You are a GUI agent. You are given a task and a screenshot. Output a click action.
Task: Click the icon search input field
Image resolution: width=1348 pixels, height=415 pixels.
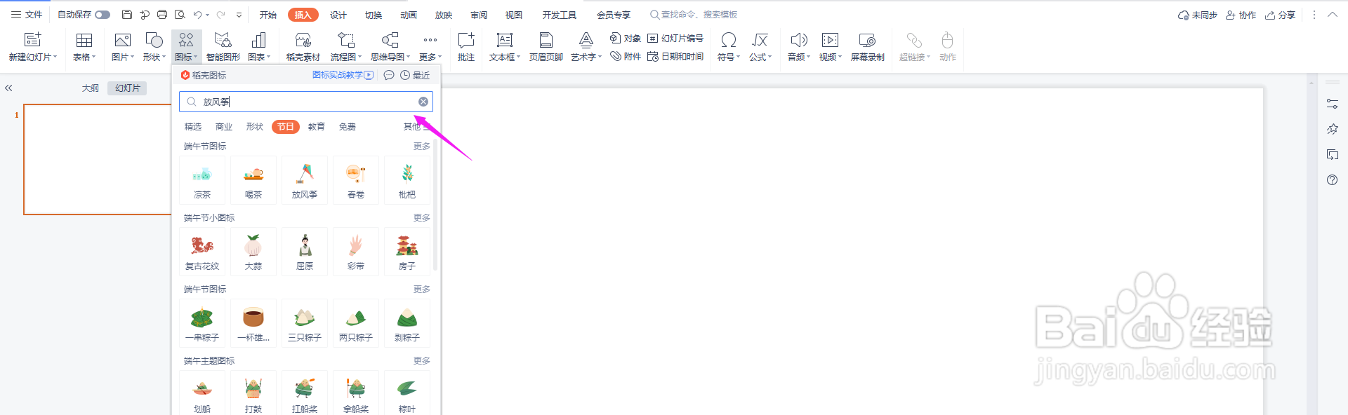click(306, 102)
